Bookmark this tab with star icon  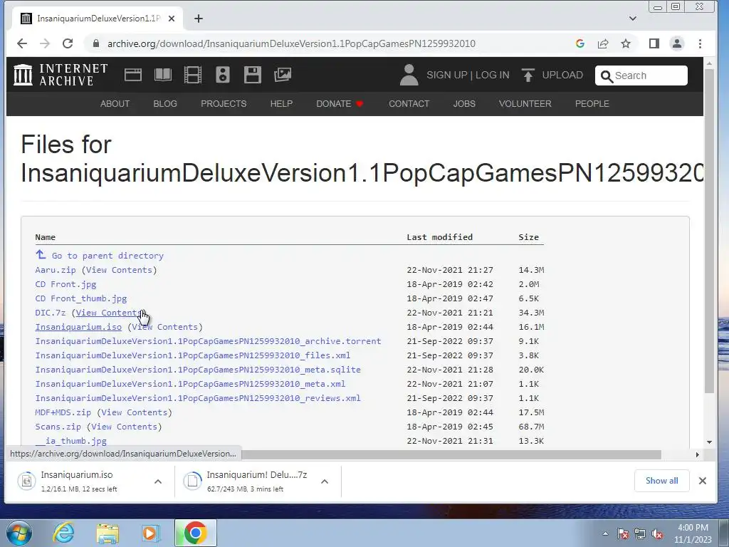626,43
